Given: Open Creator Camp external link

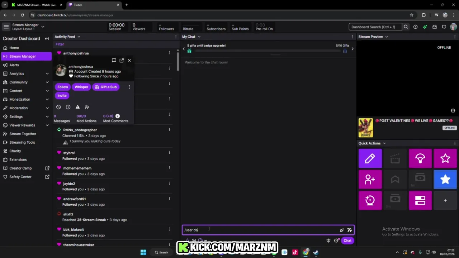Looking at the screenshot, I should click(26, 168).
